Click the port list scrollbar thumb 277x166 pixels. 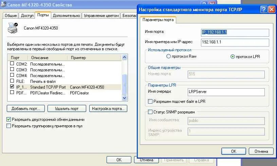pyautogui.click(x=124, y=85)
